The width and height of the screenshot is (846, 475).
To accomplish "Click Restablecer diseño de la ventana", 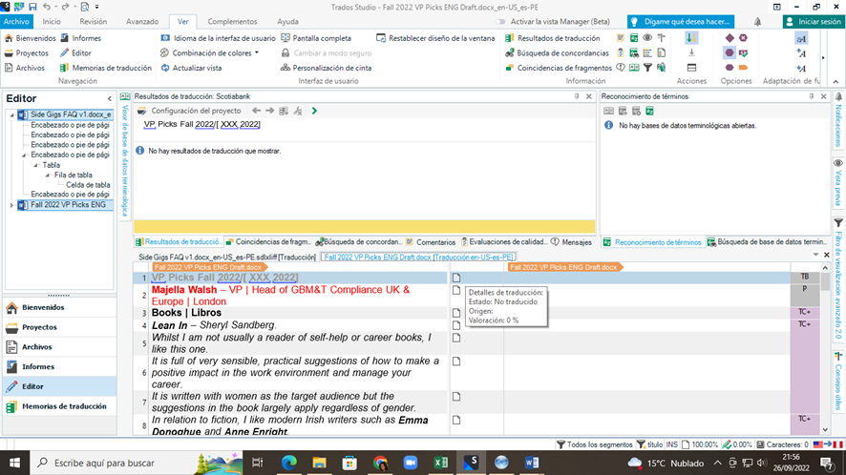I will (x=435, y=38).
